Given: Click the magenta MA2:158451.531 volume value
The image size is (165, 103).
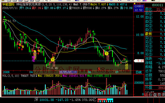Looking at the screenshot, I should [73, 76].
